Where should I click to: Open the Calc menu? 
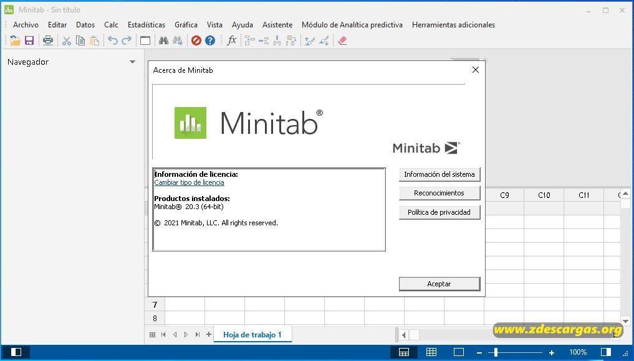click(x=111, y=25)
